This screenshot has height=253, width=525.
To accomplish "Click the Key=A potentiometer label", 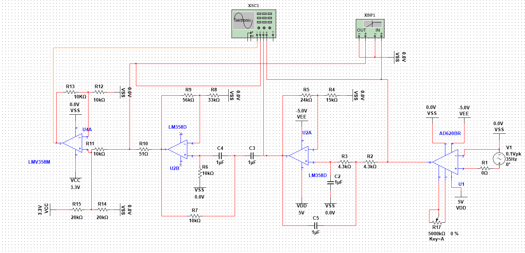I will (436, 239).
